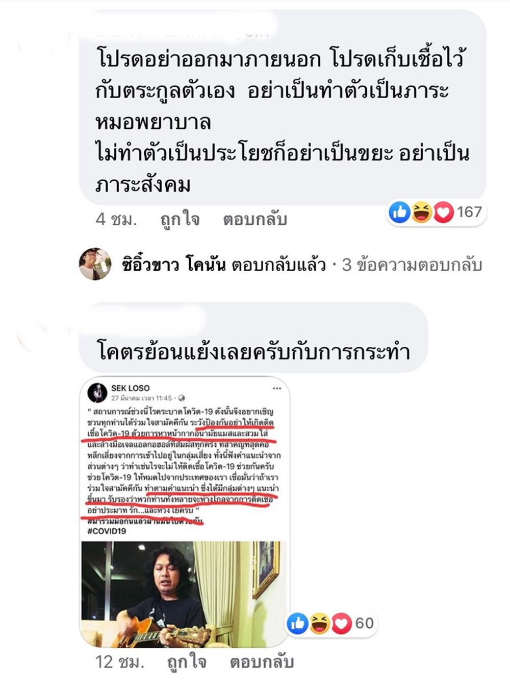Expand the 3 ข้อความตอบกลับ replies
The image size is (510, 689).
point(412,265)
